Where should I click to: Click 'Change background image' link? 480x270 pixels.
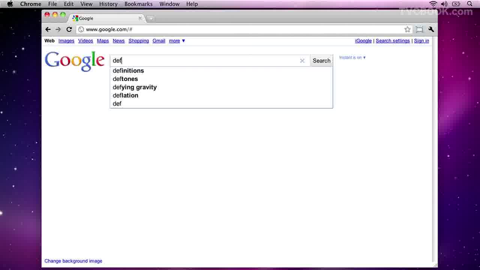tap(73, 261)
